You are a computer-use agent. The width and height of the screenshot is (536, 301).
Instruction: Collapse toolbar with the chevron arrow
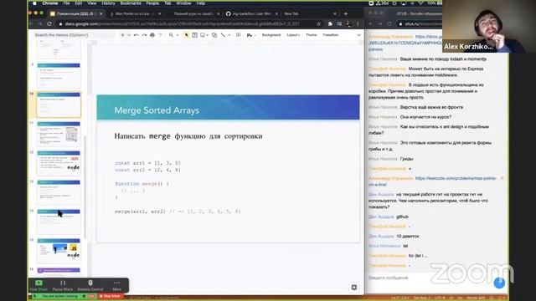358,35
